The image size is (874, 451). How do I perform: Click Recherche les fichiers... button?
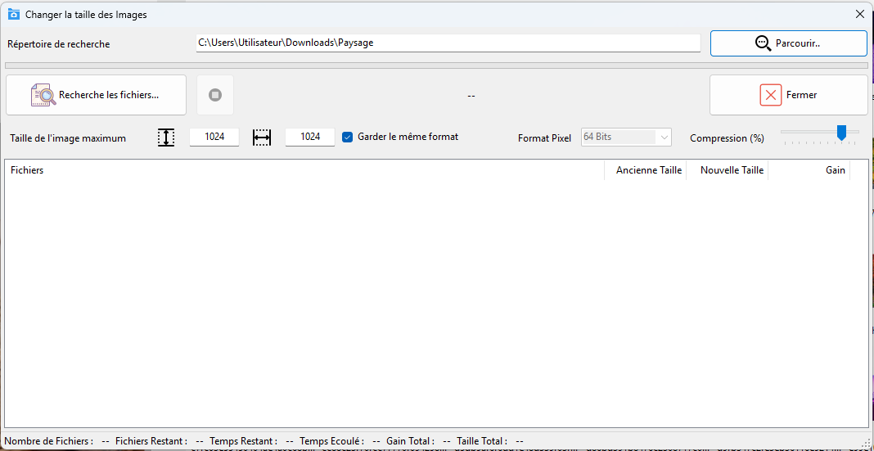click(96, 95)
